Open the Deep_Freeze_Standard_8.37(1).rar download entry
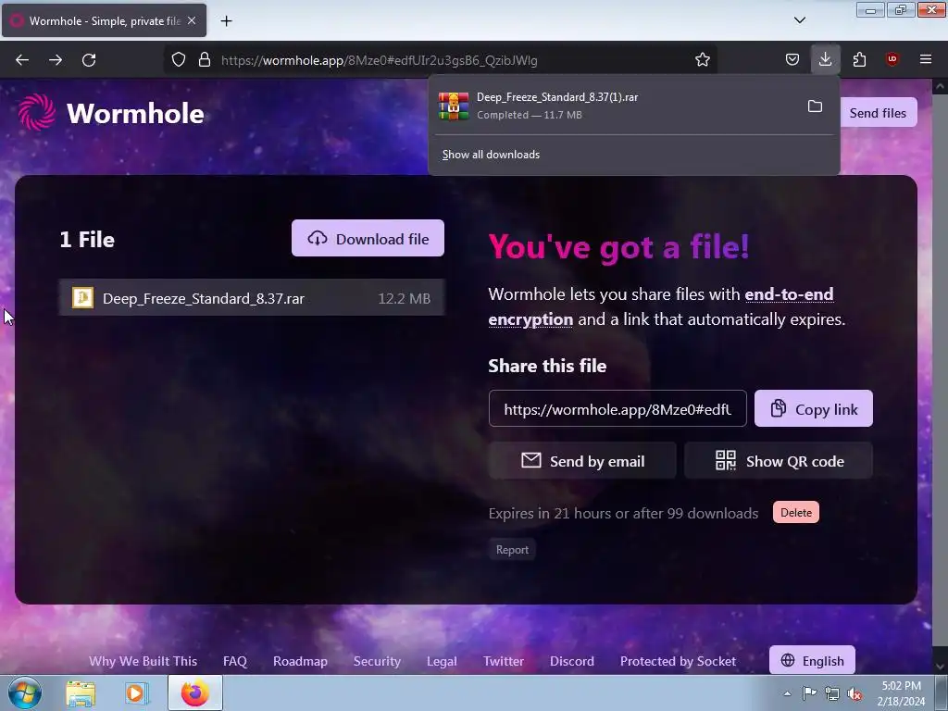 [x=616, y=106]
